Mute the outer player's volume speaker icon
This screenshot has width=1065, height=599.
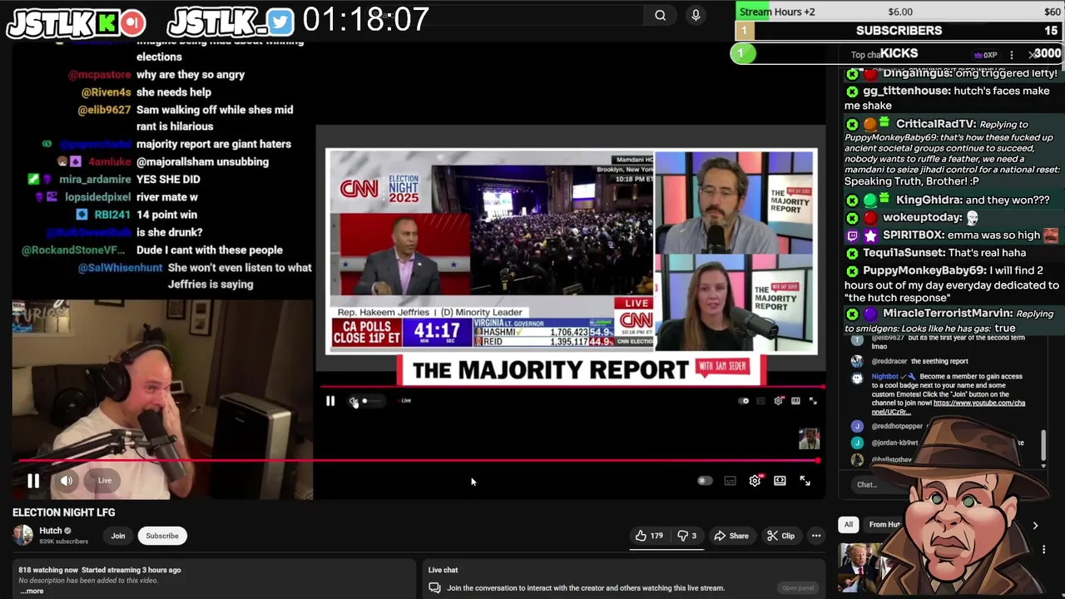pos(67,481)
